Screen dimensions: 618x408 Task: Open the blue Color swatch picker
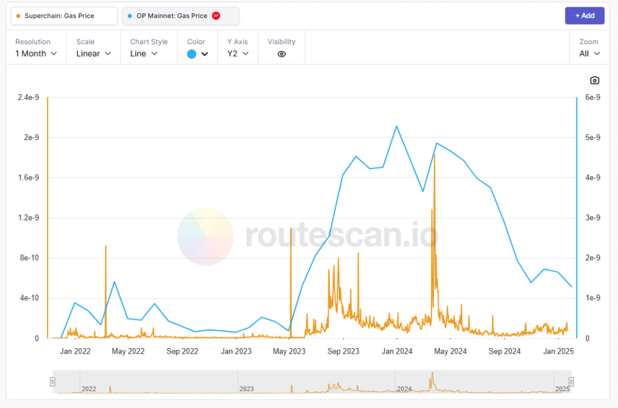(197, 54)
